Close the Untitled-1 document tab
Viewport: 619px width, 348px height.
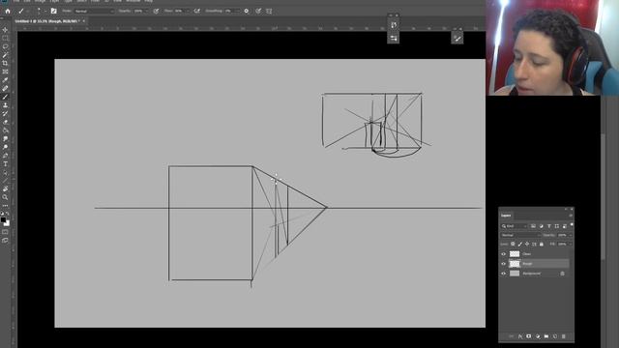(84, 21)
